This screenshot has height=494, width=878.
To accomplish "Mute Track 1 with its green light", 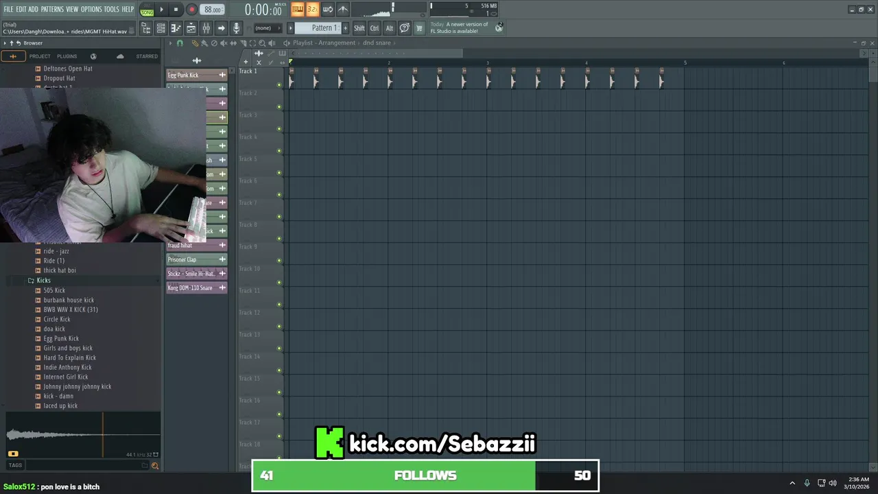I will pyautogui.click(x=279, y=85).
